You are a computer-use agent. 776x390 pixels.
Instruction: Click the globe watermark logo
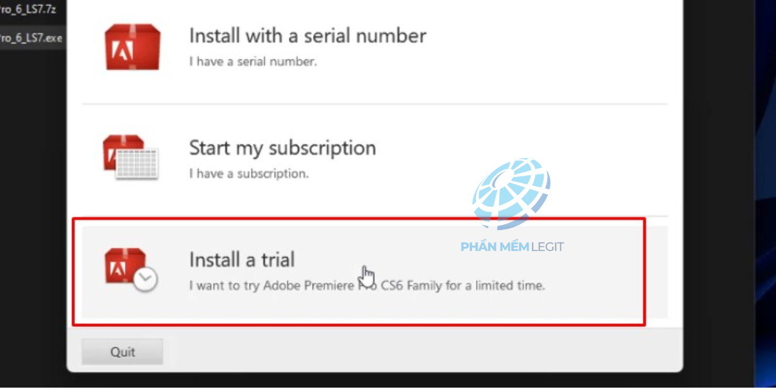click(511, 194)
